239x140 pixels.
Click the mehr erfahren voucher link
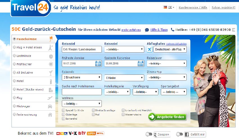[x=131, y=30]
